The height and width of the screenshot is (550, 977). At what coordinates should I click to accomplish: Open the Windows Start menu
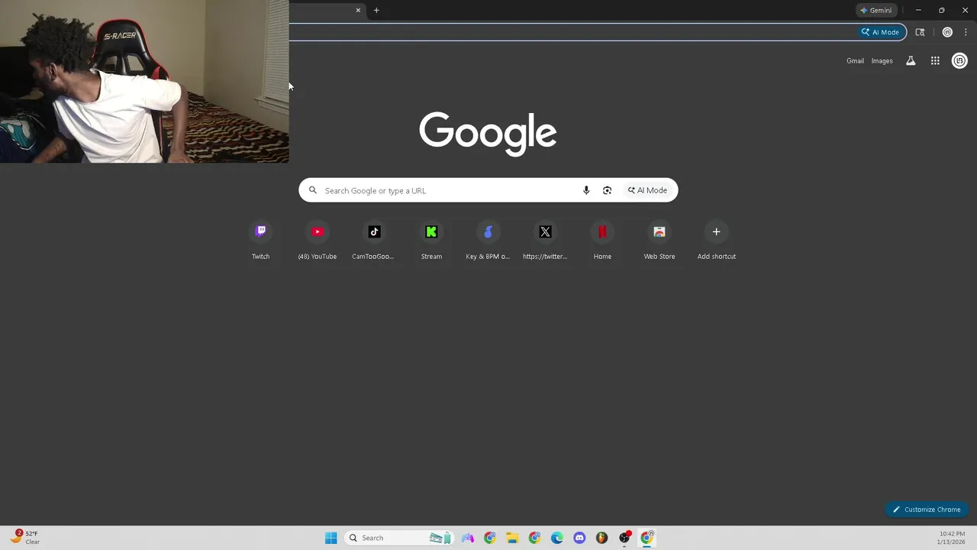pyautogui.click(x=331, y=538)
